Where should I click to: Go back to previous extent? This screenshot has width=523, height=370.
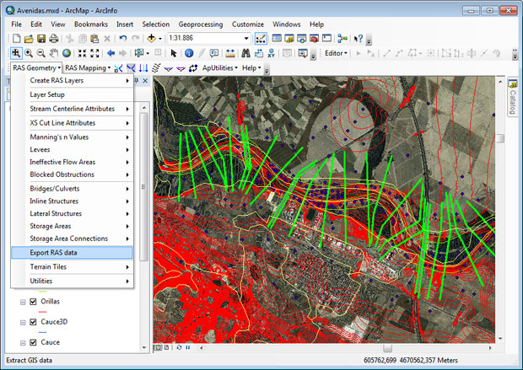(111, 53)
